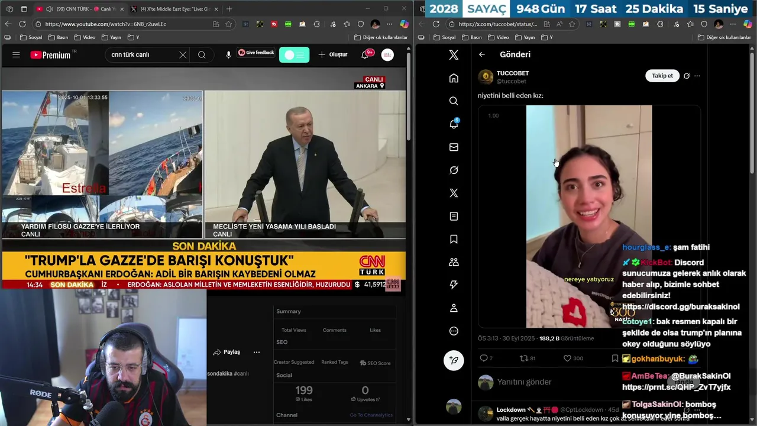Click the X logo atop the sidebar

pyautogui.click(x=454, y=55)
